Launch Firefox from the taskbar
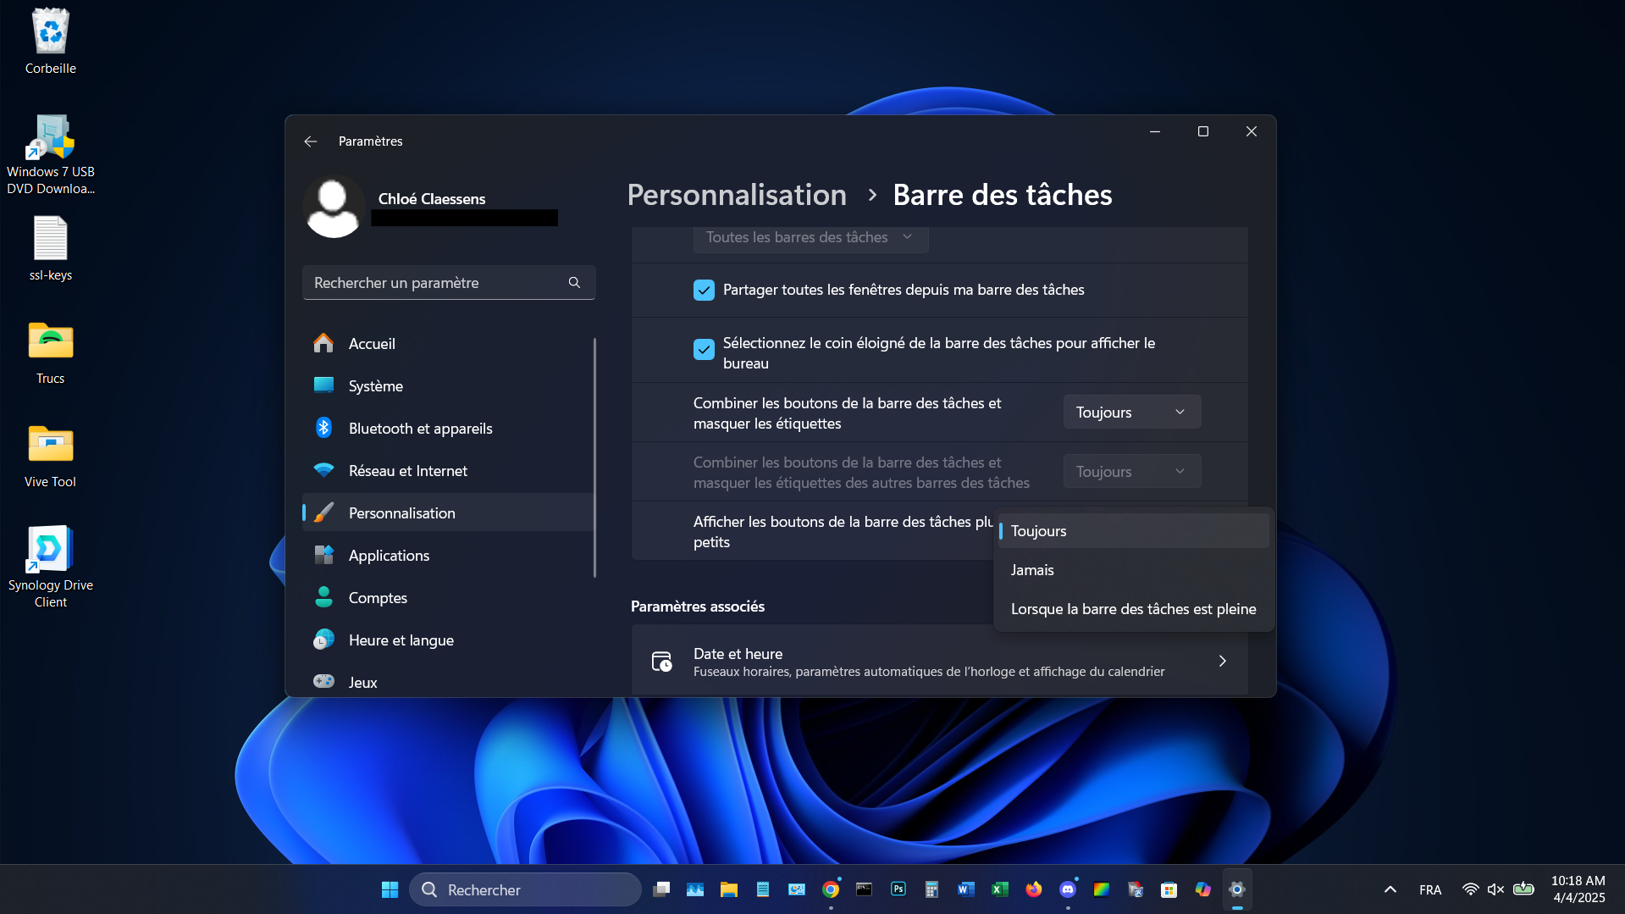Image resolution: width=1625 pixels, height=914 pixels. [1034, 889]
